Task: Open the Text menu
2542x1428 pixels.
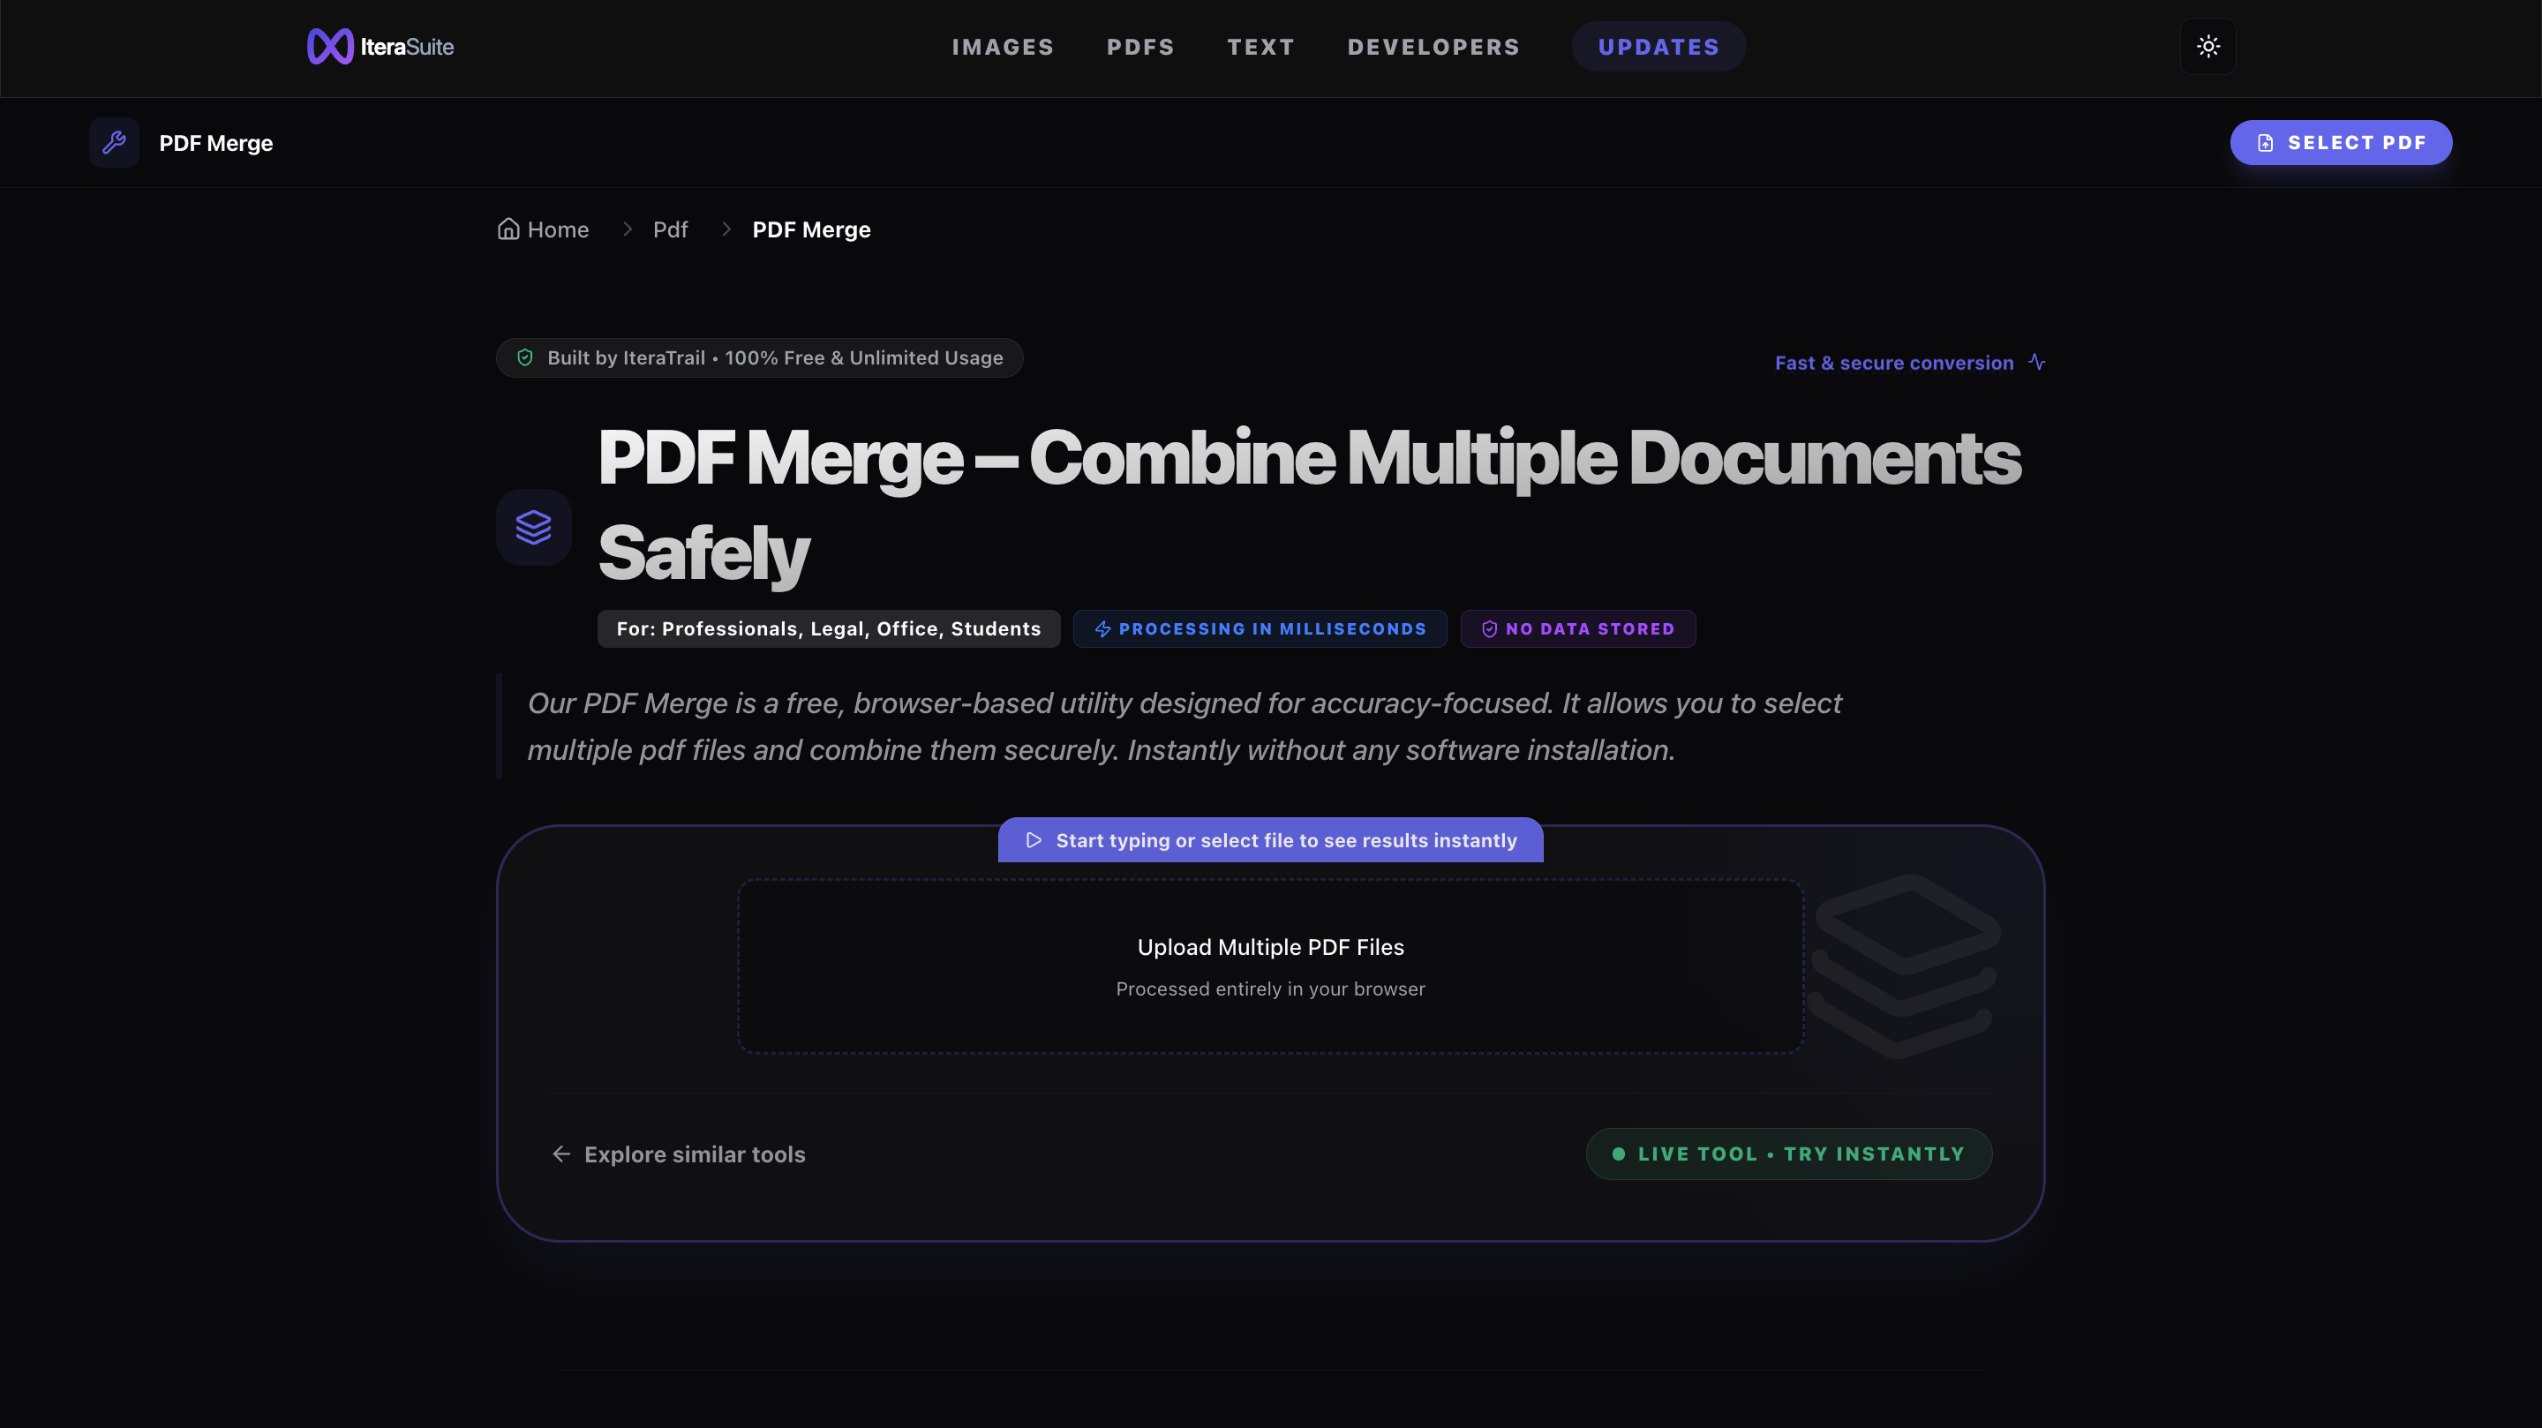Action: coord(1260,47)
